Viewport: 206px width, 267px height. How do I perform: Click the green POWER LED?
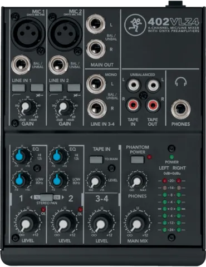tap(172, 157)
